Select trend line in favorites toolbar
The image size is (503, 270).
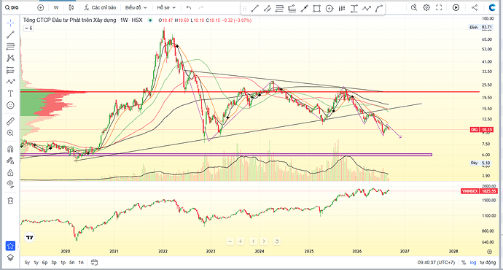[x=254, y=9]
